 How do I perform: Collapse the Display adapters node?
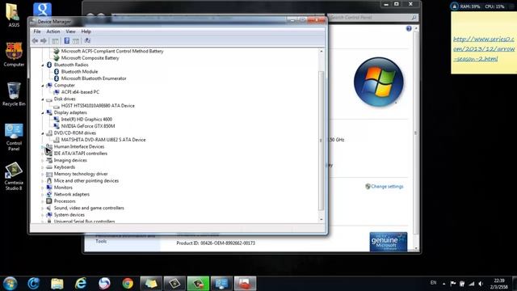click(x=43, y=113)
